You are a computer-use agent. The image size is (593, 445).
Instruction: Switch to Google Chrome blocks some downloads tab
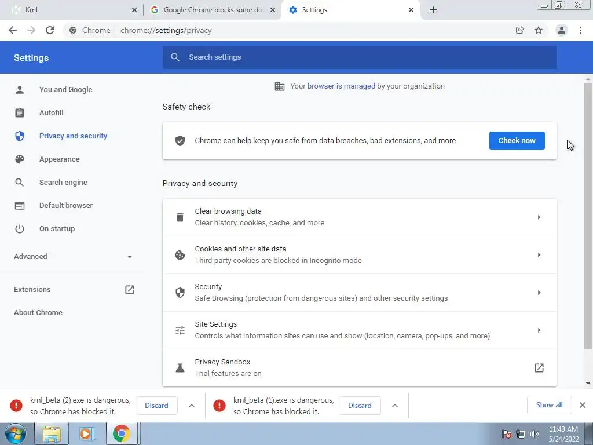click(x=213, y=10)
